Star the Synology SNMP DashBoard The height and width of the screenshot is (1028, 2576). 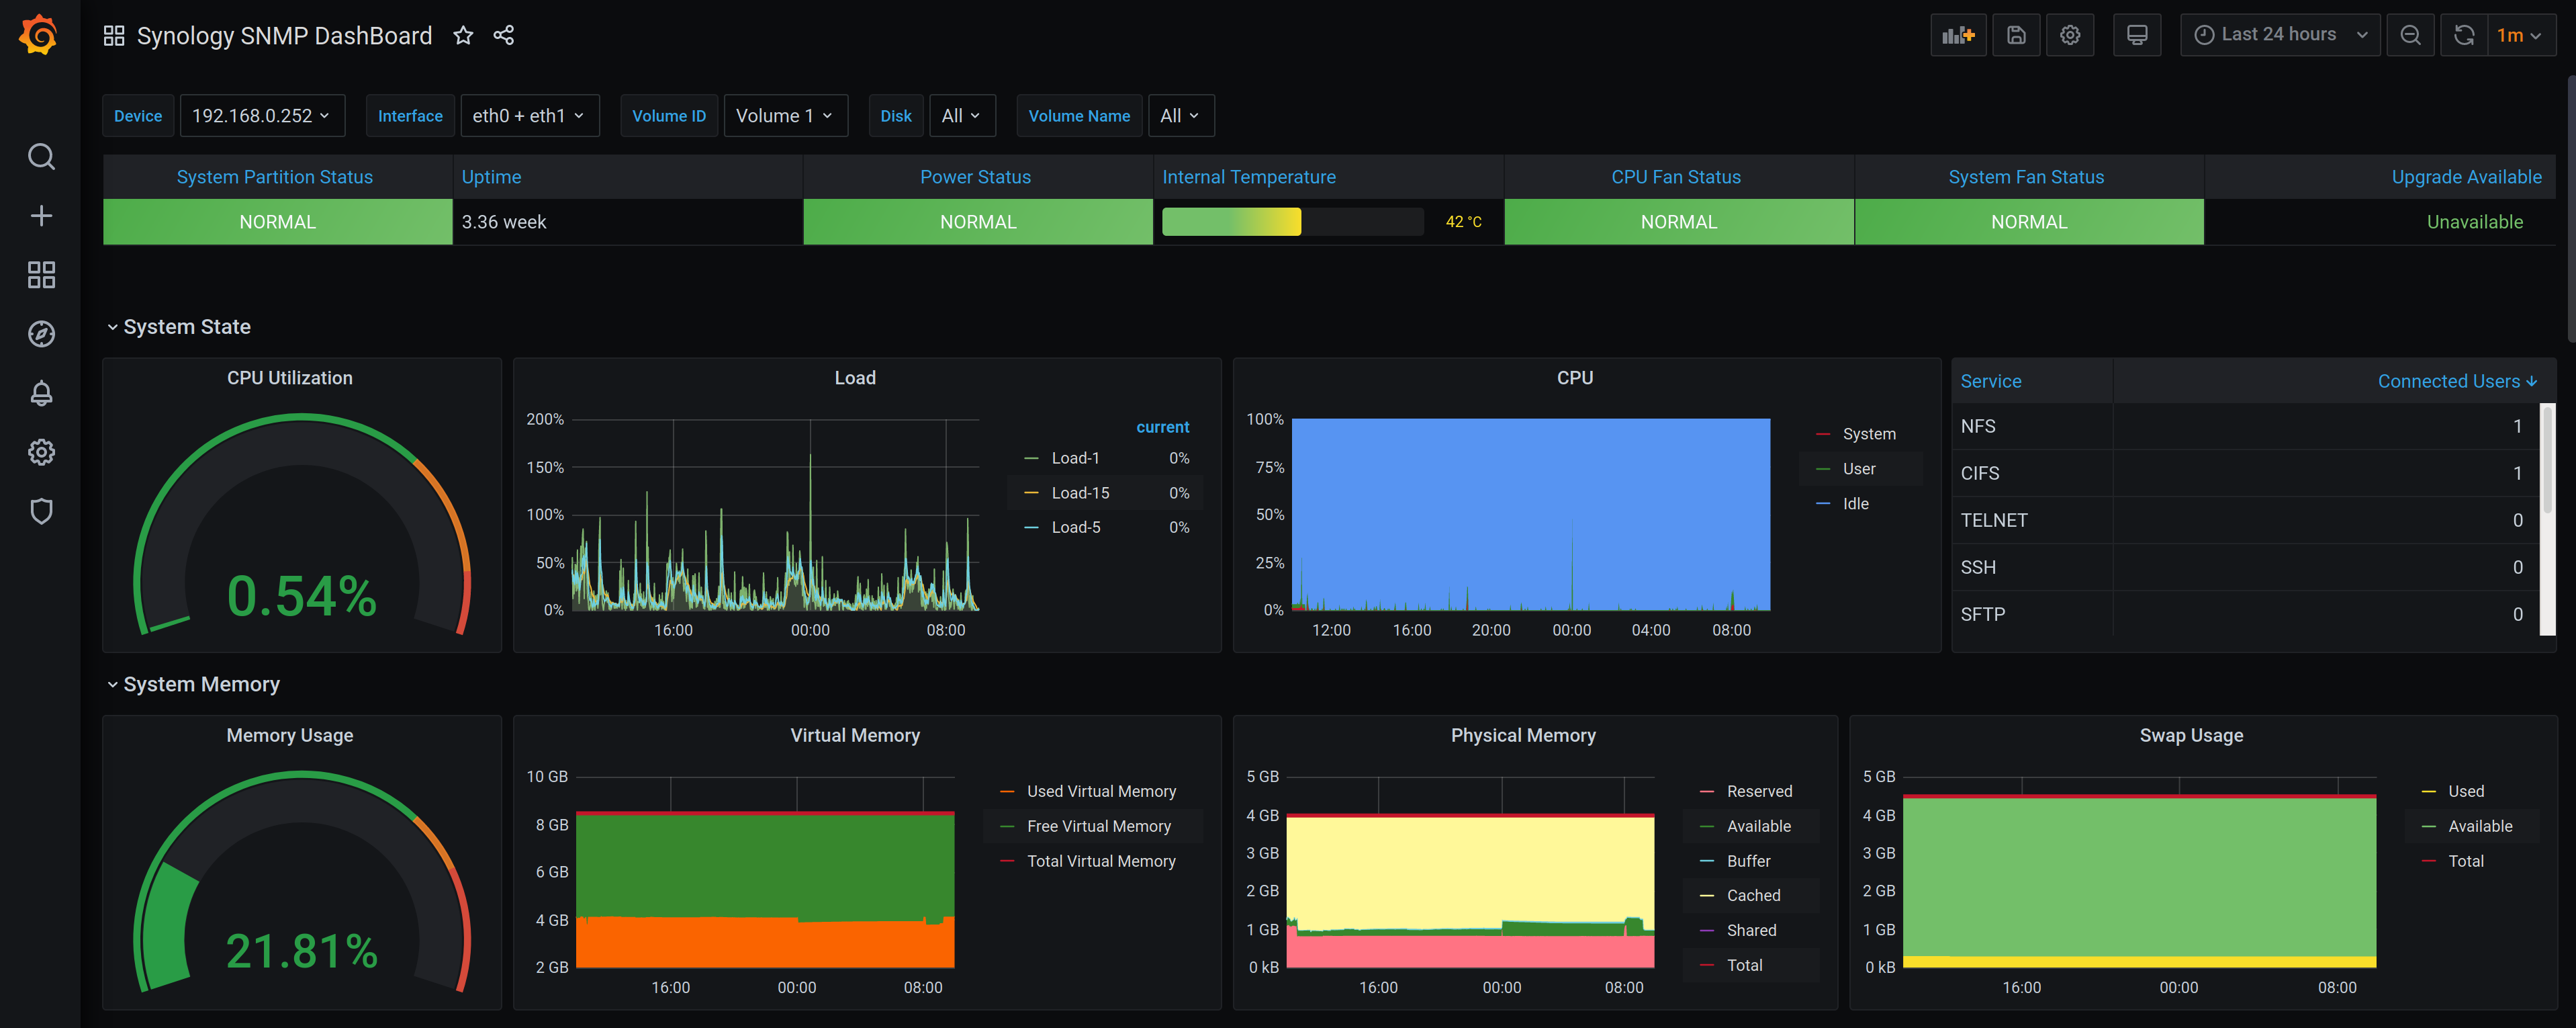[463, 35]
